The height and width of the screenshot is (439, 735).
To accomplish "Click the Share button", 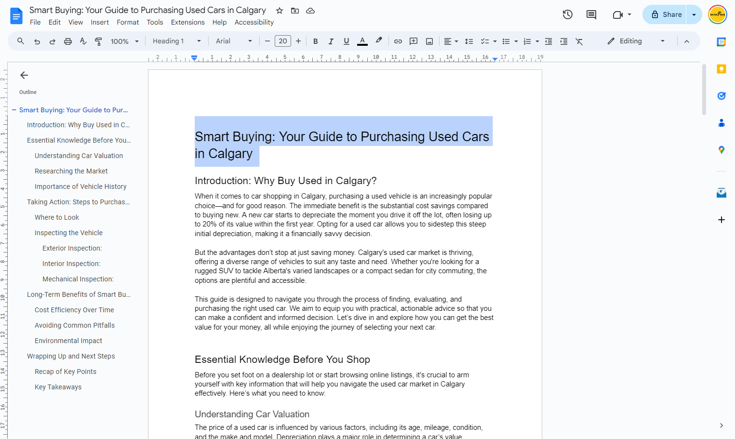I will (x=665, y=14).
